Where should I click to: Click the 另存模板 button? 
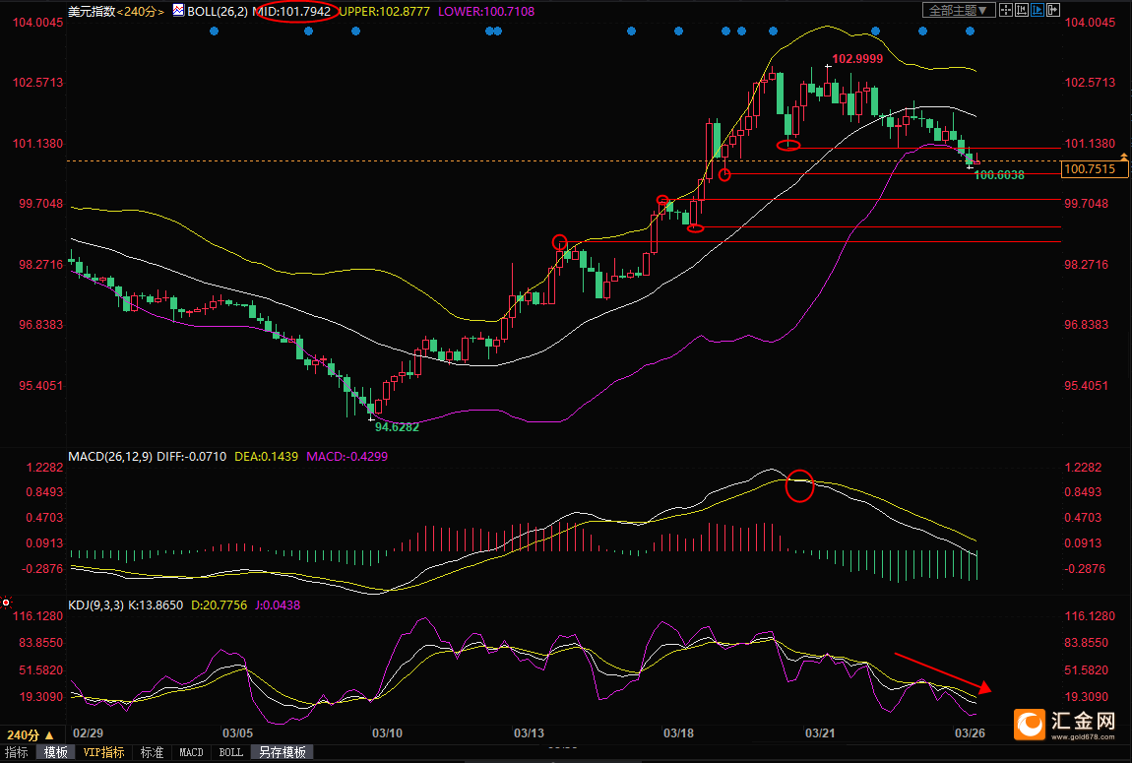[283, 752]
